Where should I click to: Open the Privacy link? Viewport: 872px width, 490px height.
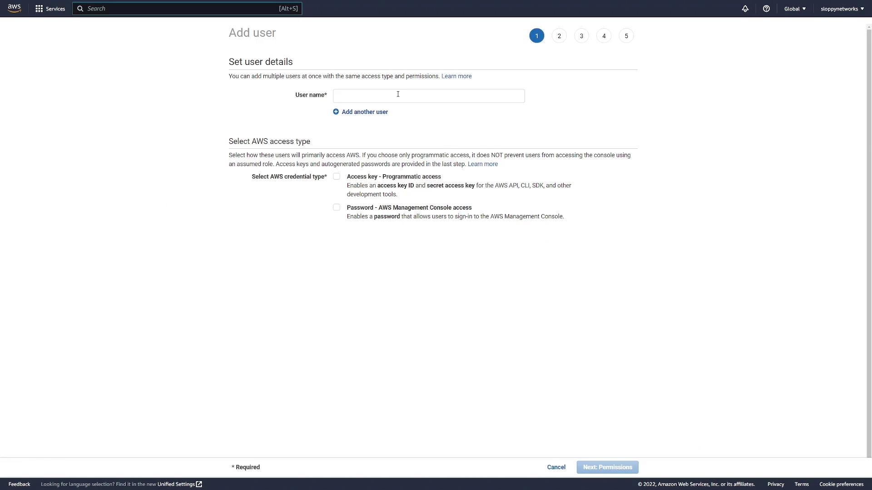(776, 484)
